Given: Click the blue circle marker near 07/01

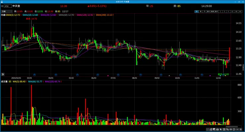Looking at the screenshot, I should [118, 75].
